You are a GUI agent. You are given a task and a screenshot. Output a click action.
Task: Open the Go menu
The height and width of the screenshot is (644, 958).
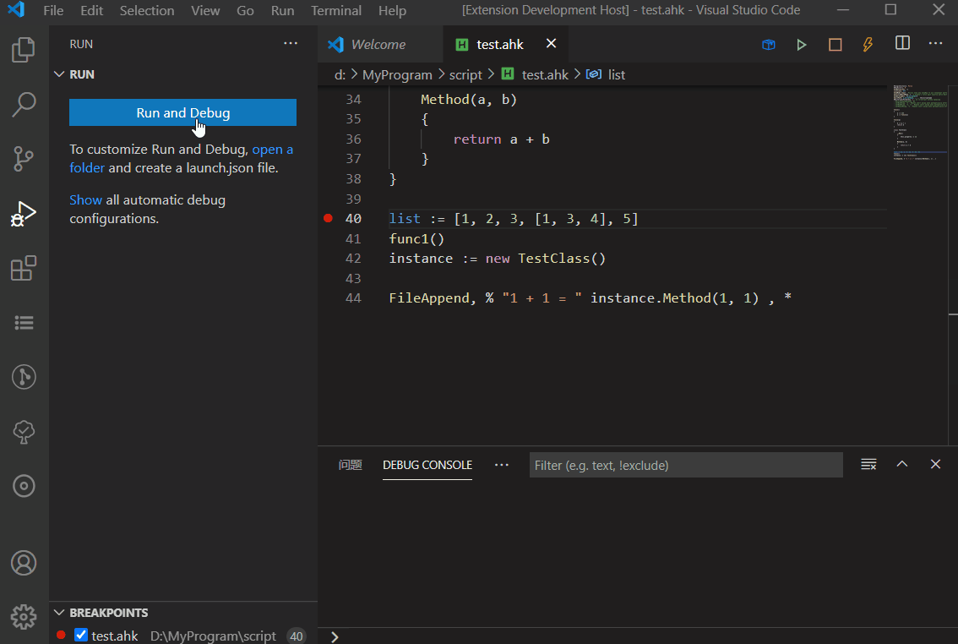[245, 10]
